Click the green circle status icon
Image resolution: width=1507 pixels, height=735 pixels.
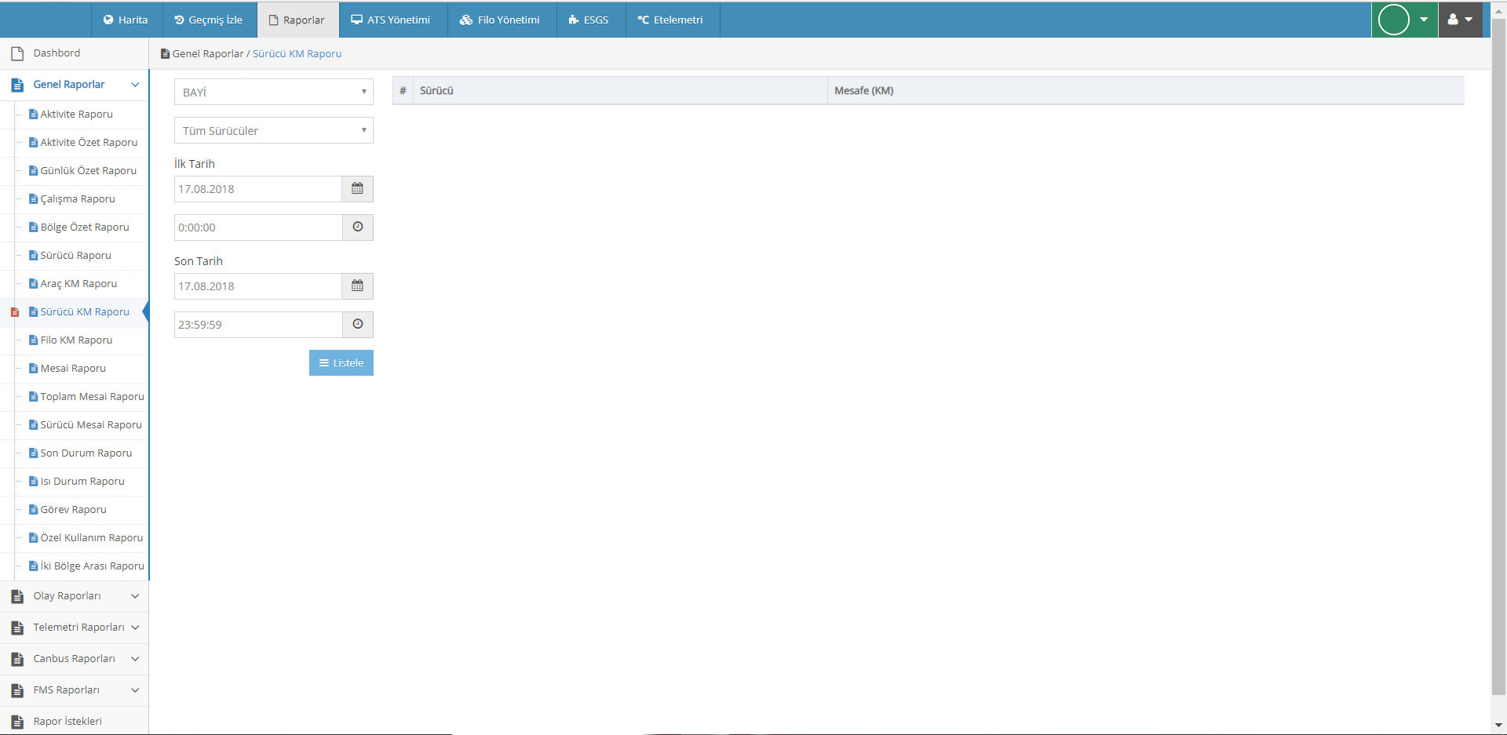pos(1394,20)
